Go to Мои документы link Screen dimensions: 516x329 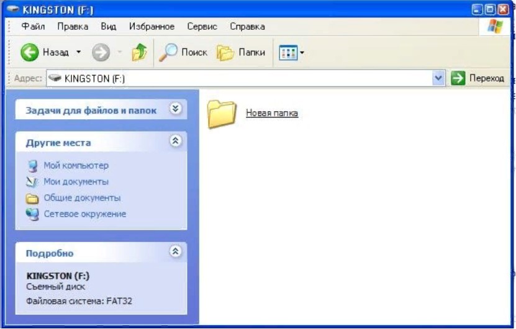click(76, 182)
